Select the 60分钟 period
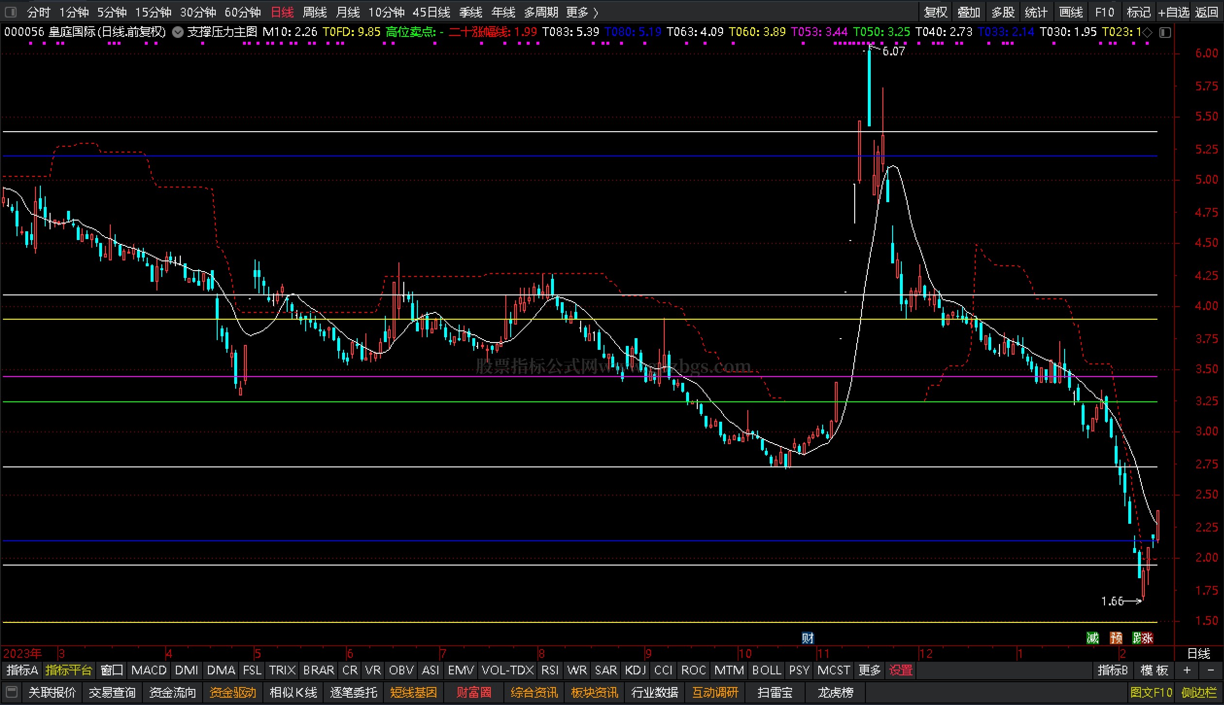Screen dimensions: 1224x705 pos(242,12)
